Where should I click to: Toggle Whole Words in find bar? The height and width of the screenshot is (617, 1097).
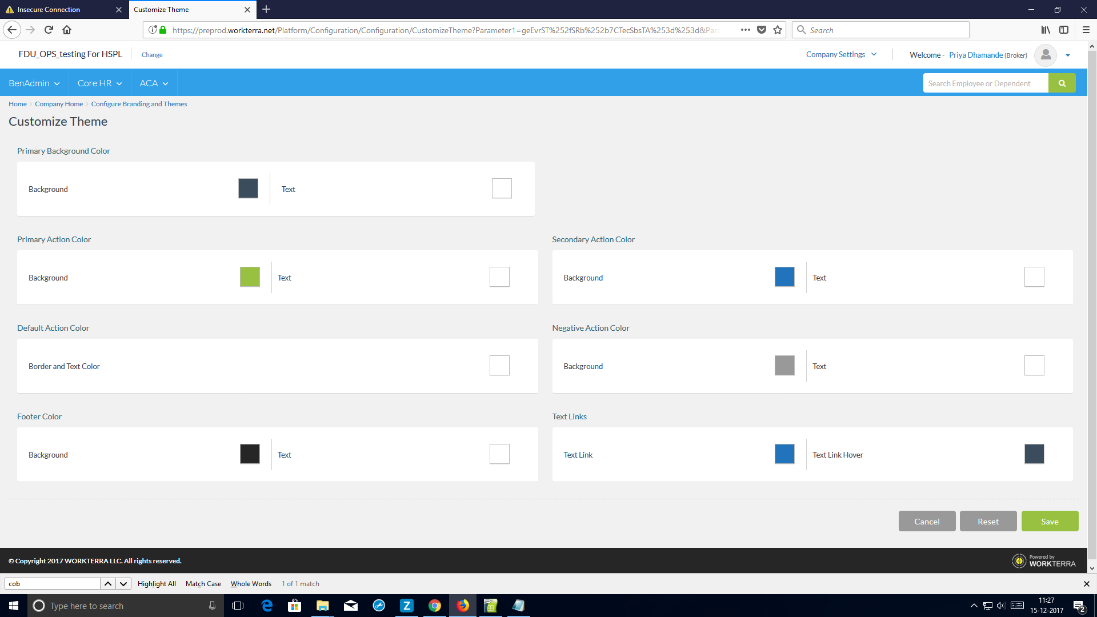(x=251, y=584)
